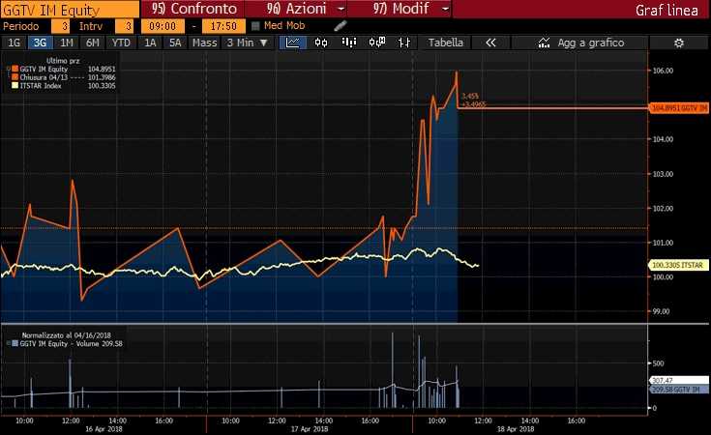Select the 5A time range tab
The height and width of the screenshot is (435, 711).
tap(175, 43)
